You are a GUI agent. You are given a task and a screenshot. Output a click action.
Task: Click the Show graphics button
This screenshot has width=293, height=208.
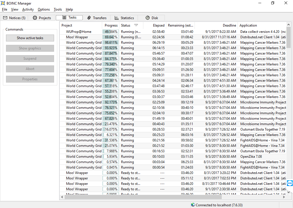[x=30, y=48]
